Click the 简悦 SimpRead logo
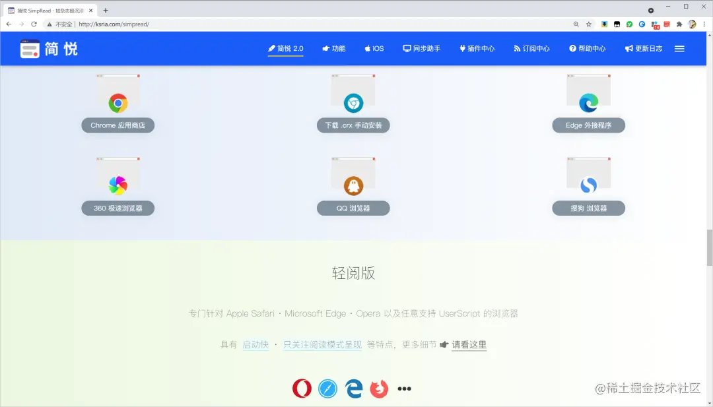Viewport: 713px width, 407px height. pyautogui.click(x=48, y=48)
